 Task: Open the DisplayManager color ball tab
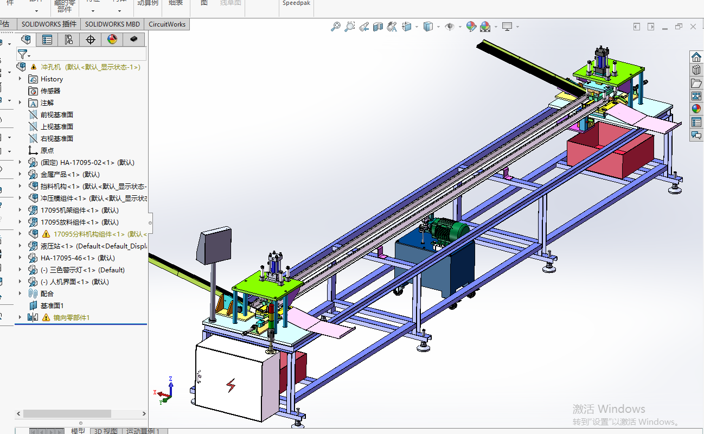112,39
